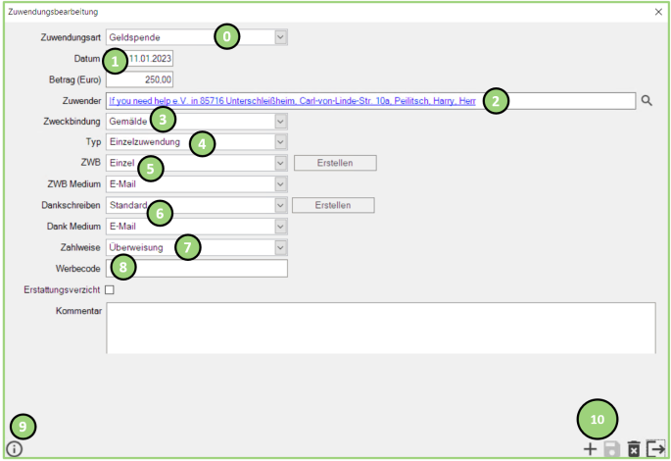Toggle the Erstattungsverzicht checkbox
The width and height of the screenshot is (671, 461).
(x=110, y=290)
